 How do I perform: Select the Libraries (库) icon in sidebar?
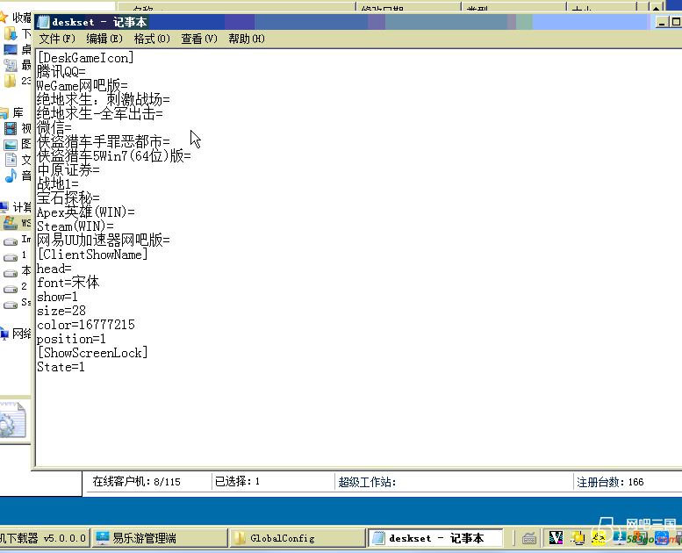pyautogui.click(x=4, y=113)
